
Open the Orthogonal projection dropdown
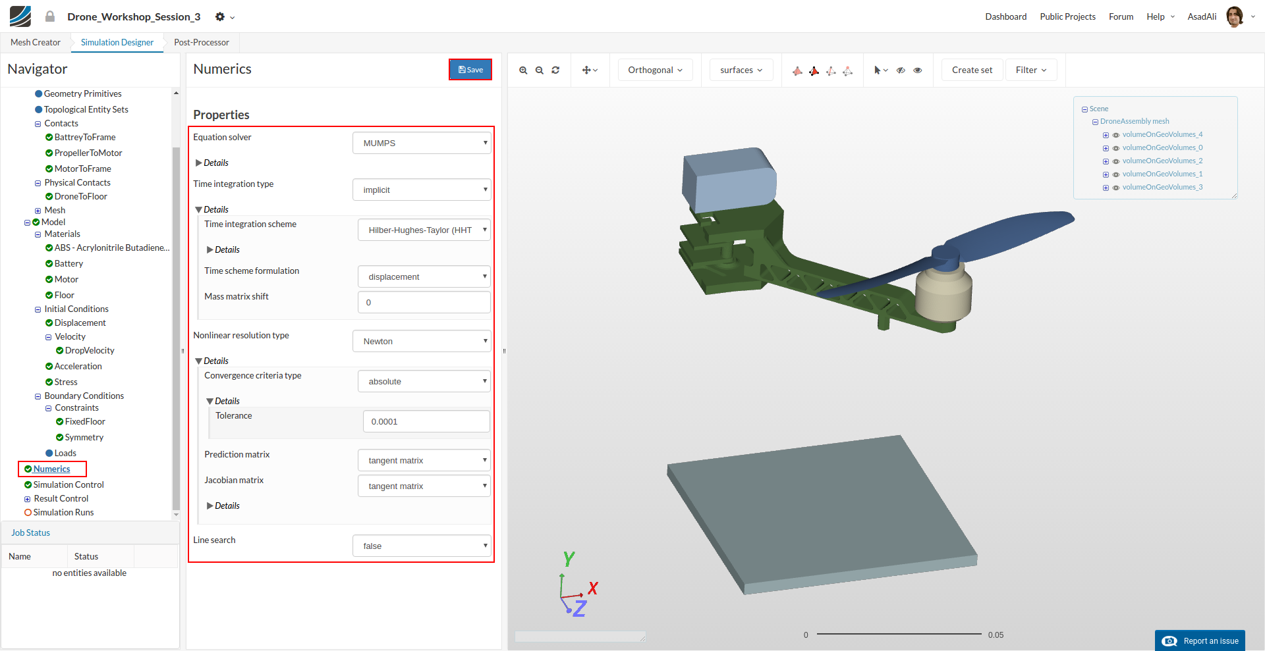[x=655, y=70]
